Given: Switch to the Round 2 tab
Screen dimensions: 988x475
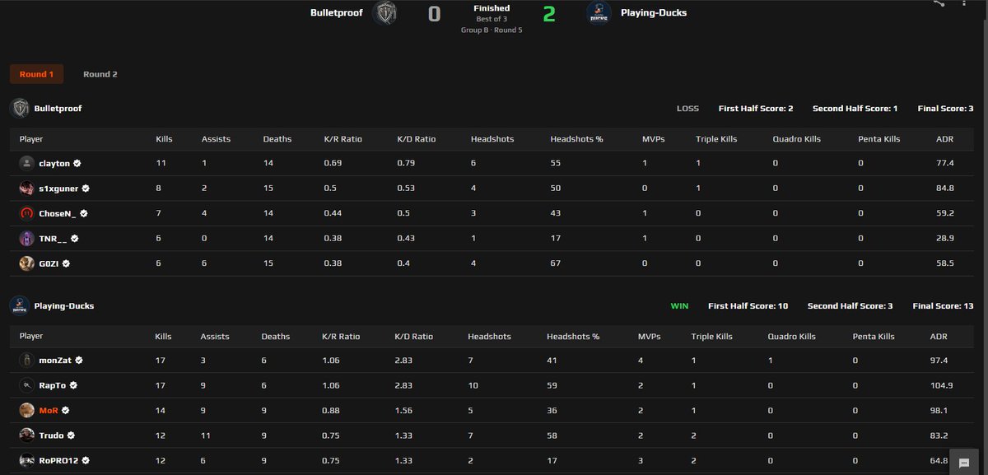Looking at the screenshot, I should (x=100, y=74).
